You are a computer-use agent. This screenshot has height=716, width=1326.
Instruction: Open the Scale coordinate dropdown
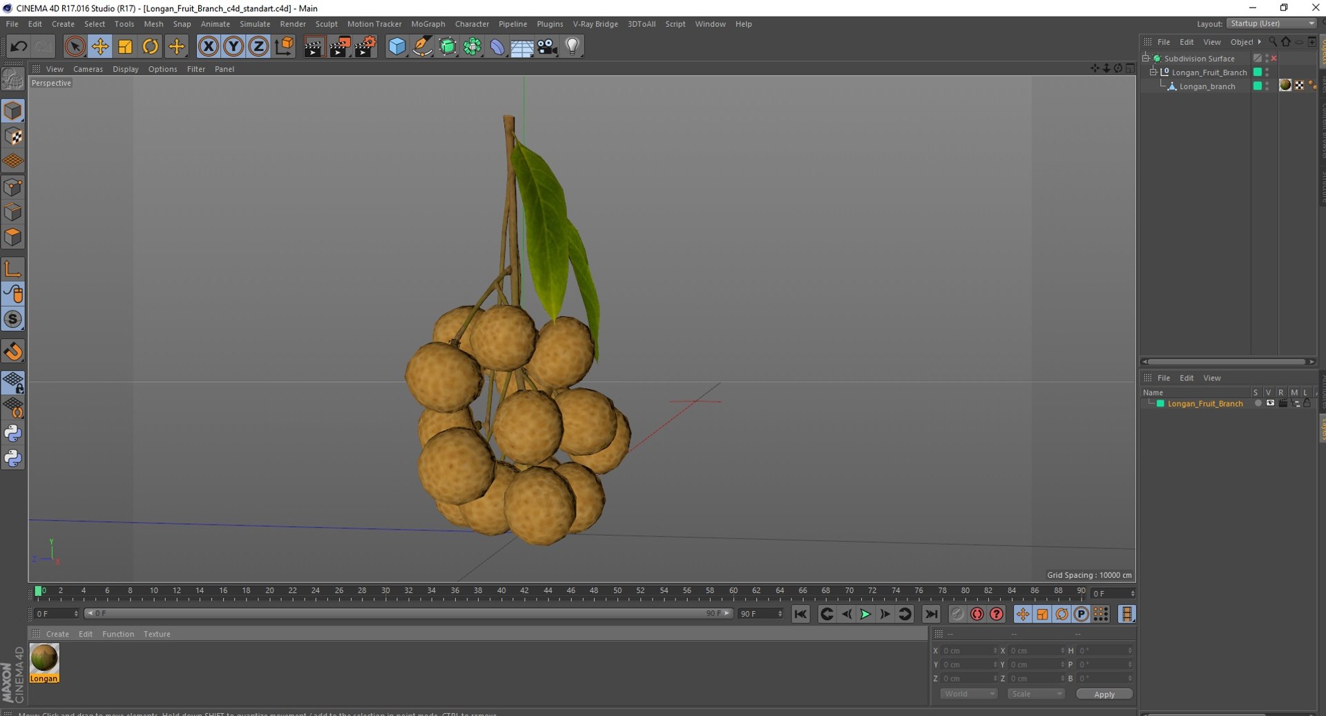pyautogui.click(x=1036, y=694)
